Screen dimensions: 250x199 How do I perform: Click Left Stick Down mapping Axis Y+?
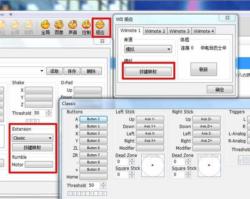pos(150,126)
